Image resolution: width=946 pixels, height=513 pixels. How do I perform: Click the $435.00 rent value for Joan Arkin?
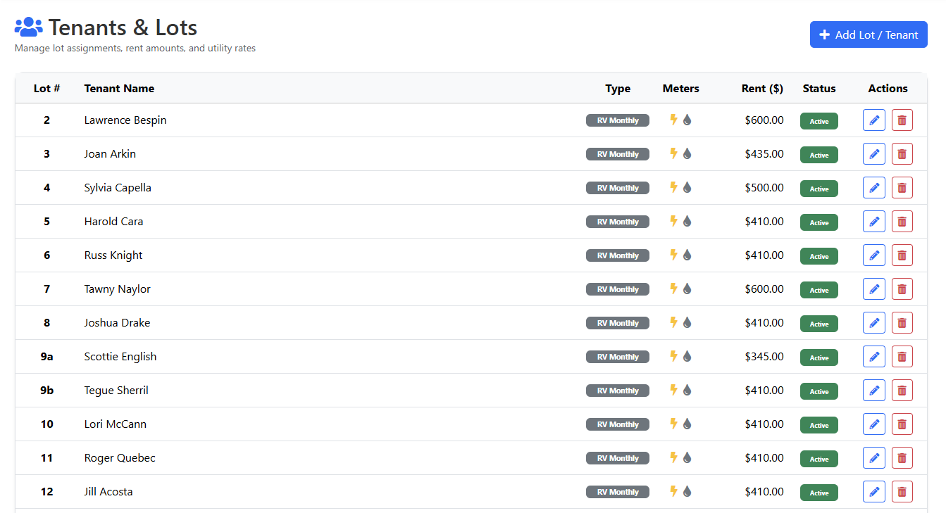(764, 154)
